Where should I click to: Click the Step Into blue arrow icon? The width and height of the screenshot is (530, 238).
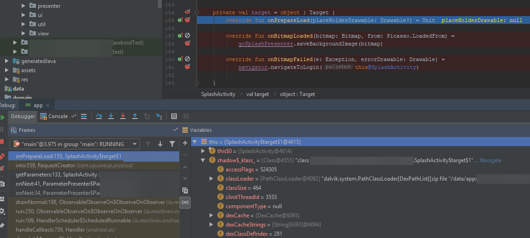(111, 116)
